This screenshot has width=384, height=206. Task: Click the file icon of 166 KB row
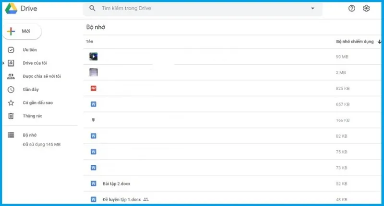(93, 120)
